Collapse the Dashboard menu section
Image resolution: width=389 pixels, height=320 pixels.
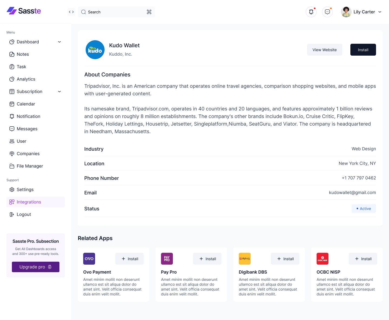pyautogui.click(x=59, y=42)
